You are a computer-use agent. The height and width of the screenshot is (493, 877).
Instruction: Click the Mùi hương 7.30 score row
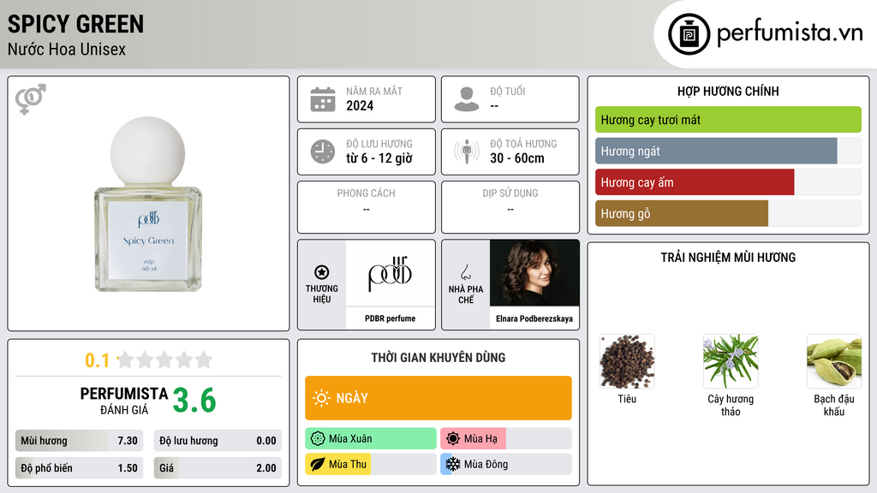tap(79, 441)
